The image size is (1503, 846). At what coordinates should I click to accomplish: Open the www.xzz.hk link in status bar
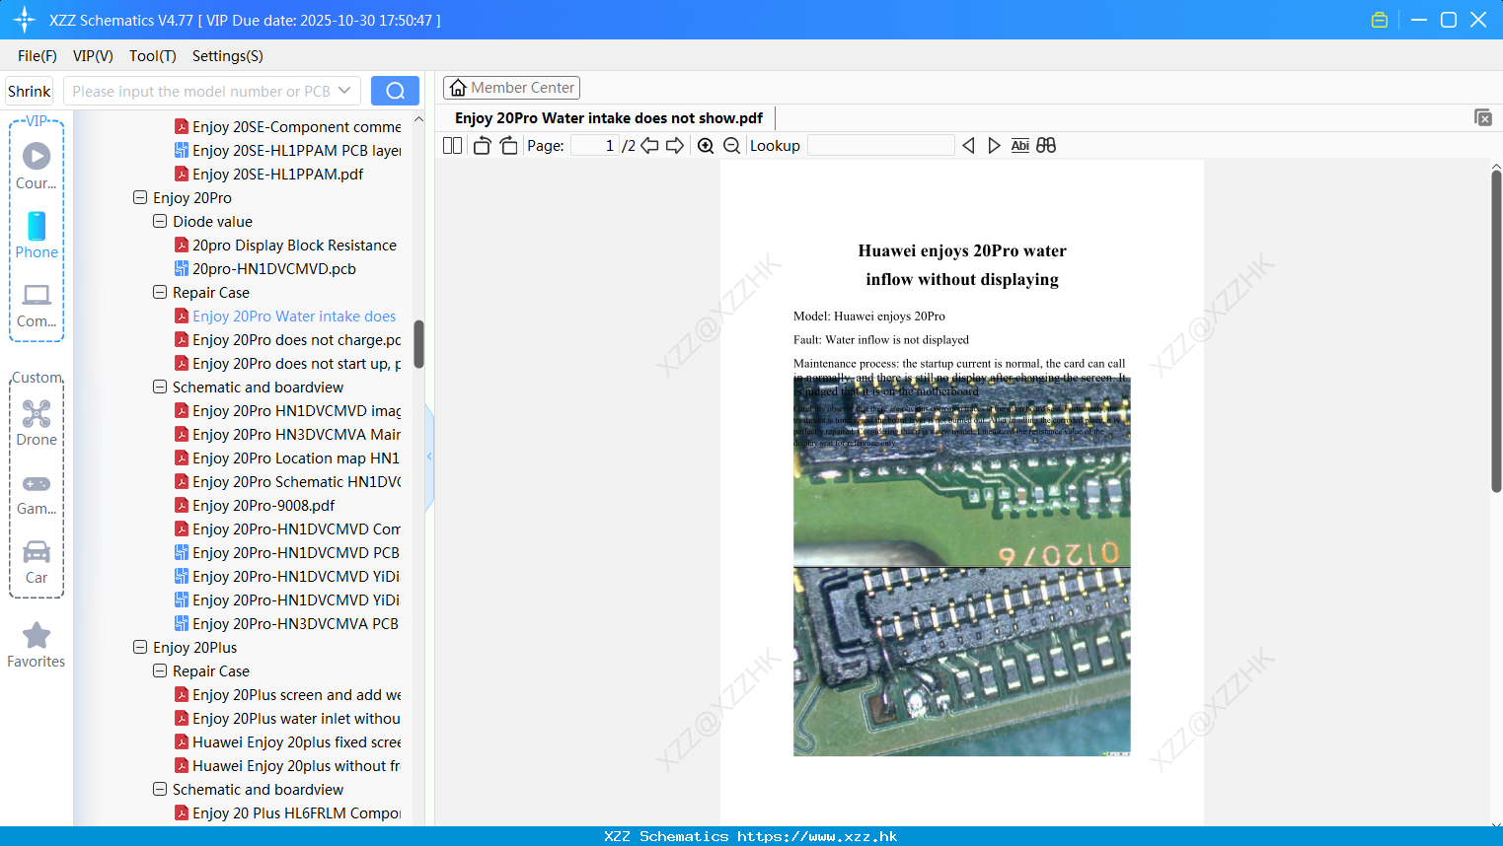(817, 836)
